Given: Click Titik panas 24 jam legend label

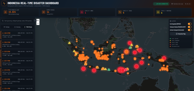Looking at the screenshot, I should tap(176, 46).
